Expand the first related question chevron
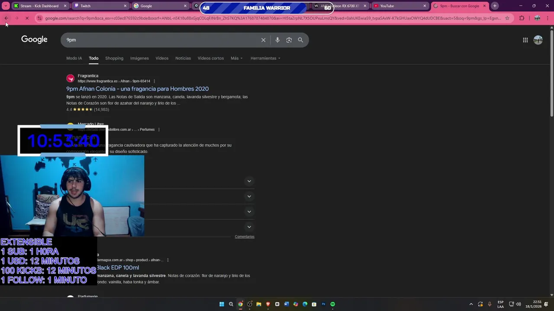 click(x=249, y=181)
